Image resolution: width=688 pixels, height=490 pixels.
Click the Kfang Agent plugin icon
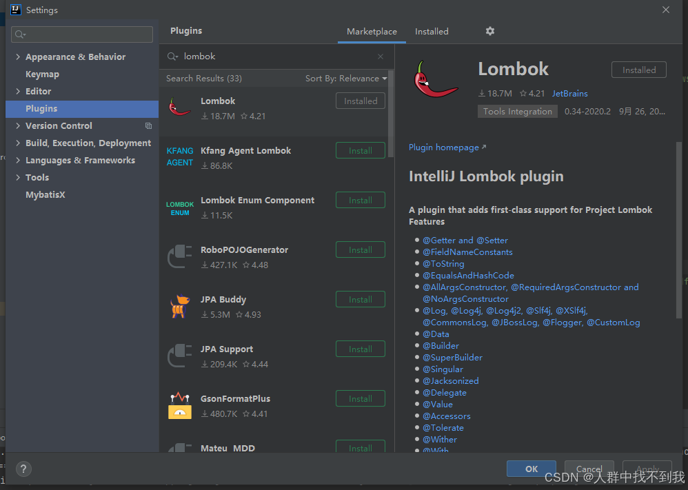[179, 156]
